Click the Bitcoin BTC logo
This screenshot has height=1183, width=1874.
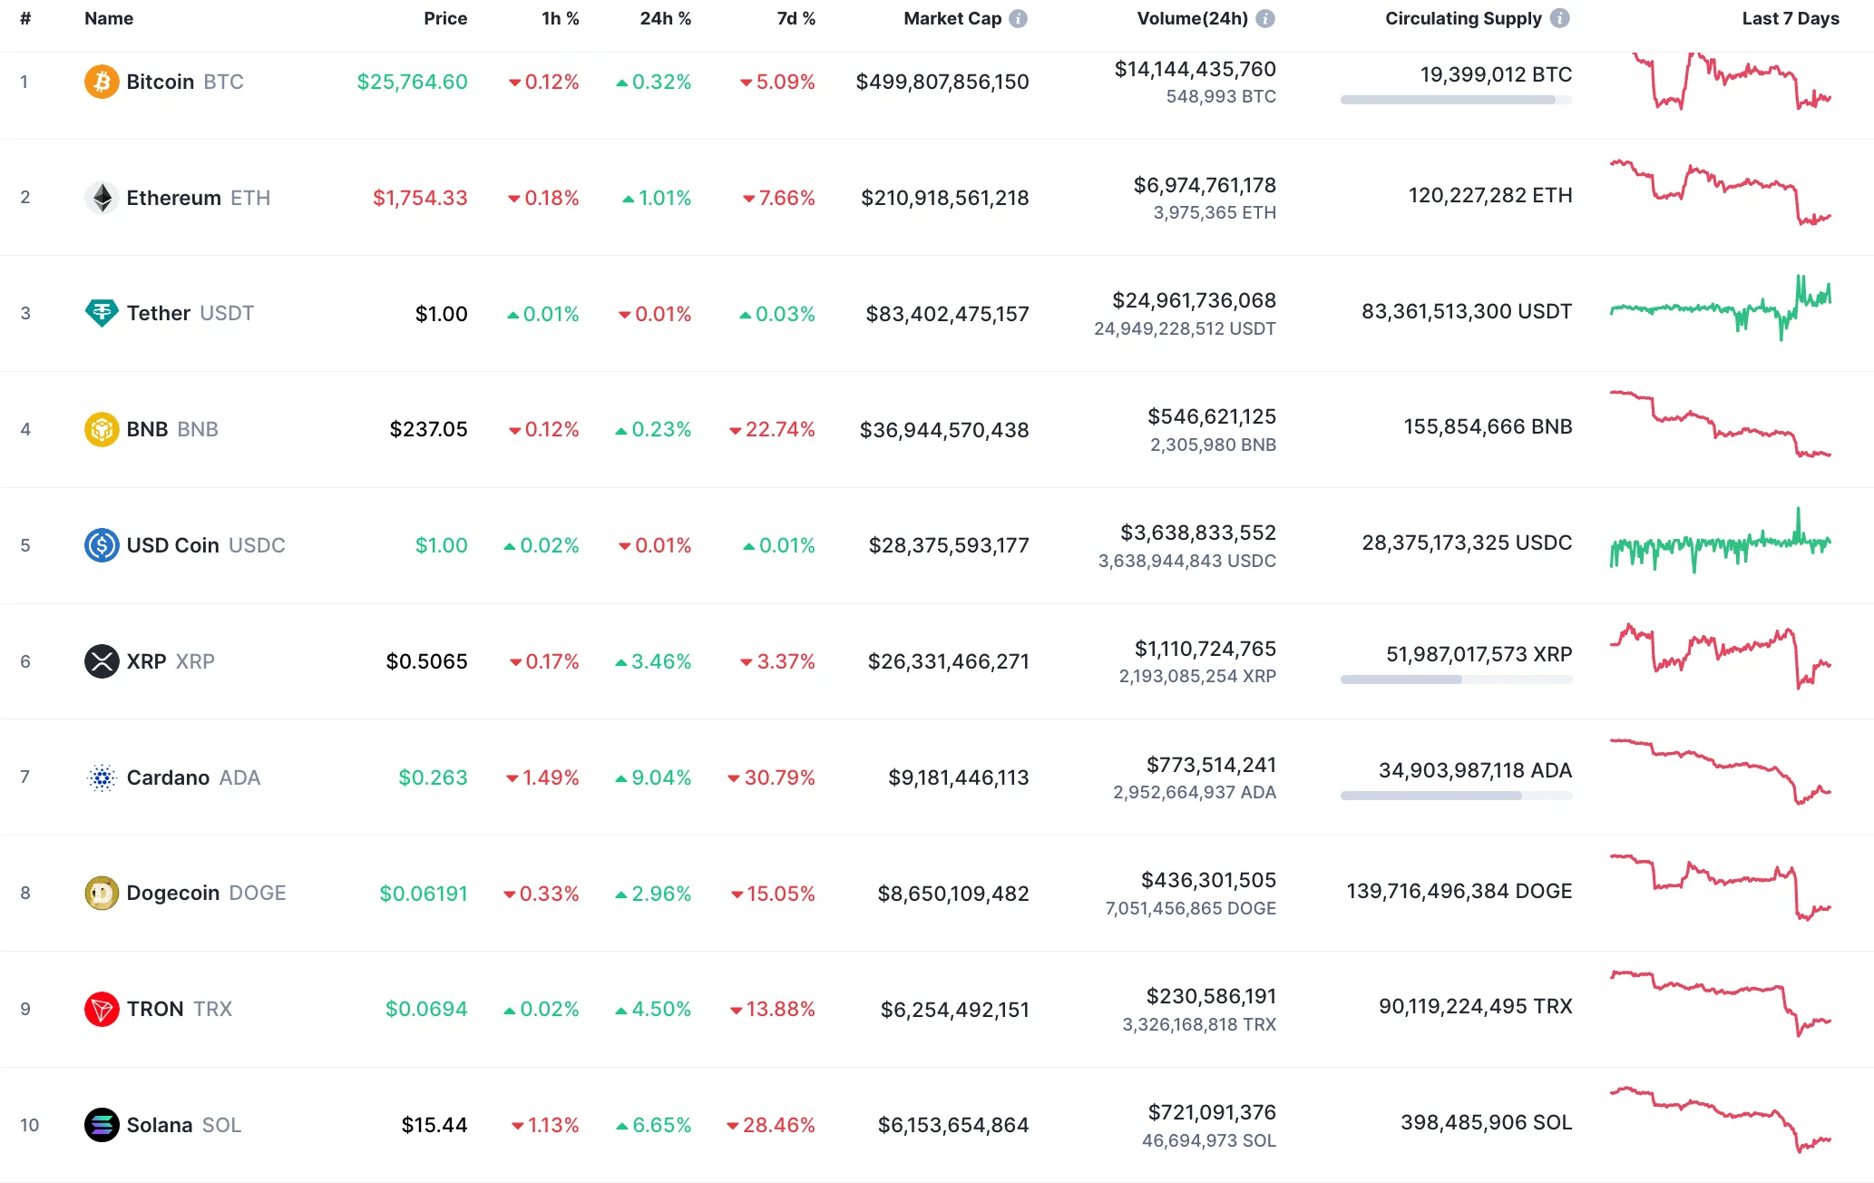click(102, 82)
